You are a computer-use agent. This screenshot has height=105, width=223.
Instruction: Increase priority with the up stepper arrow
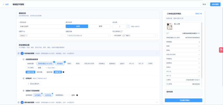[x=128, y=25]
